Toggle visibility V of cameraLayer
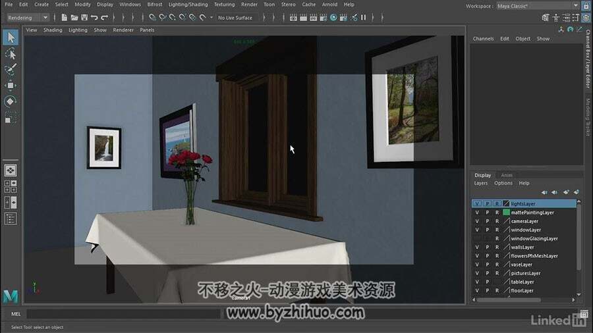Screen dimensions: 593x333 pyautogui.click(x=477, y=221)
